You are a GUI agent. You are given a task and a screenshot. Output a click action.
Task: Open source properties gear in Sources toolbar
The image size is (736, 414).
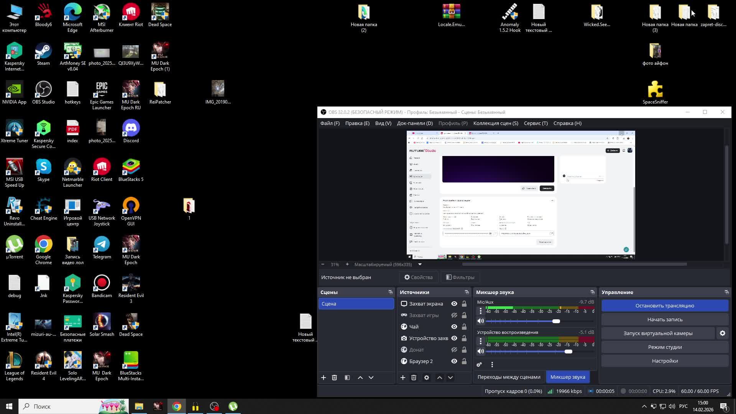point(427,378)
